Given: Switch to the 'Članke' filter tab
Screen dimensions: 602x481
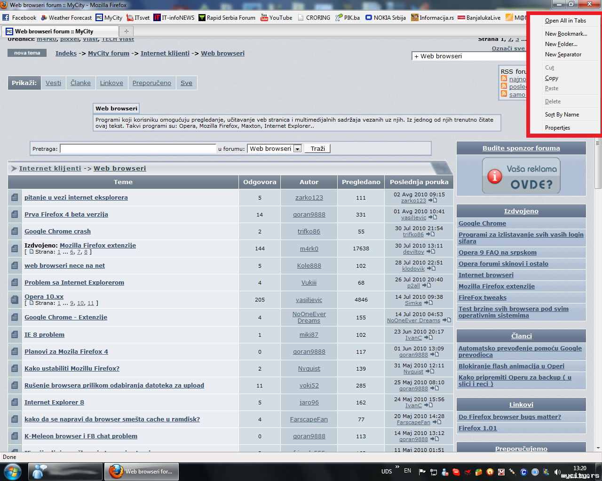Looking at the screenshot, I should click(x=80, y=83).
